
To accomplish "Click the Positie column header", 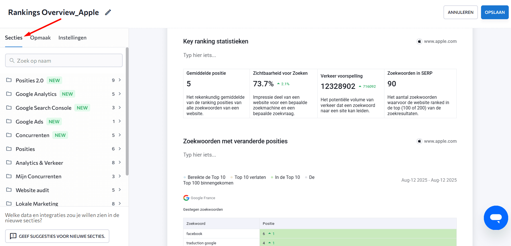I will pos(358,223).
